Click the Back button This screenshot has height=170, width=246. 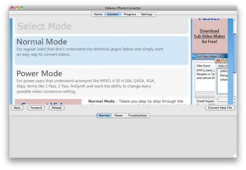point(17,108)
